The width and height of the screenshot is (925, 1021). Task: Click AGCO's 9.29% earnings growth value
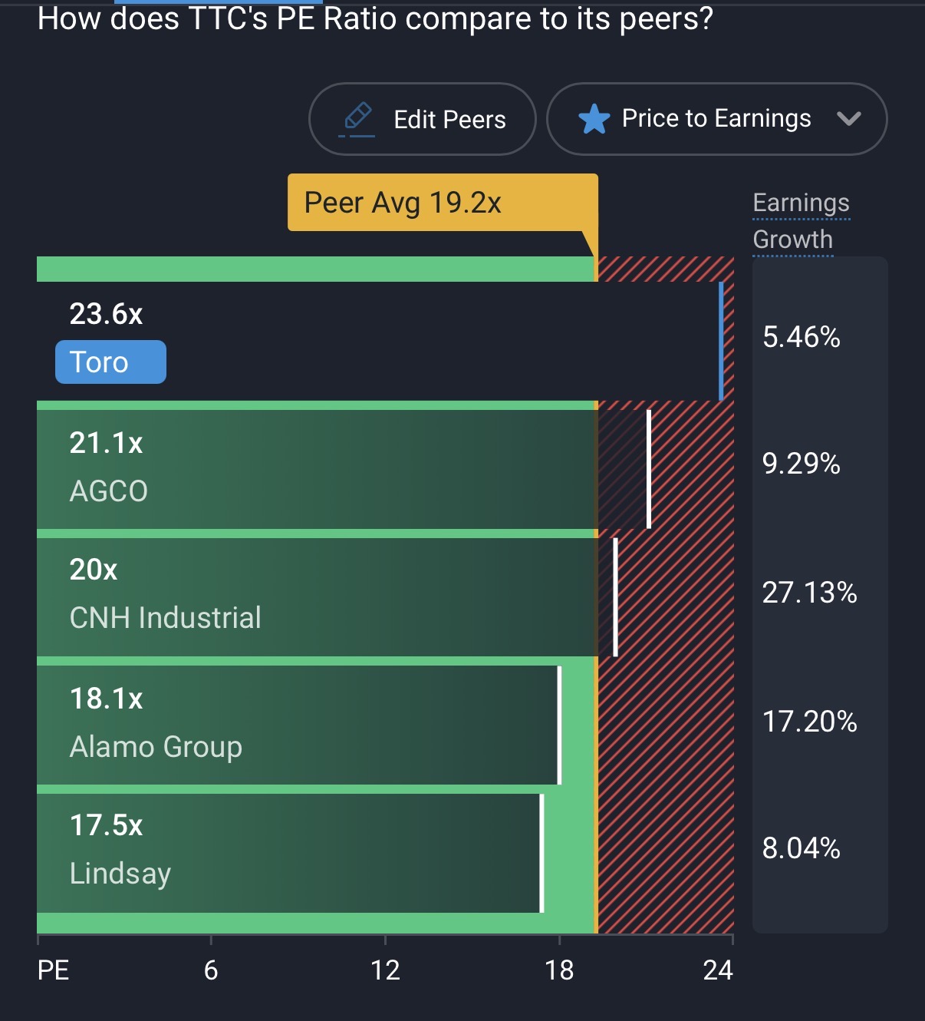click(801, 464)
